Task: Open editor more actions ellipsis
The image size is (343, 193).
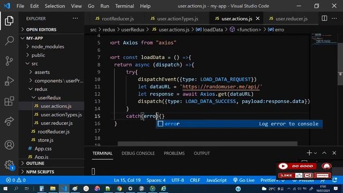Action: [x=334, y=19]
